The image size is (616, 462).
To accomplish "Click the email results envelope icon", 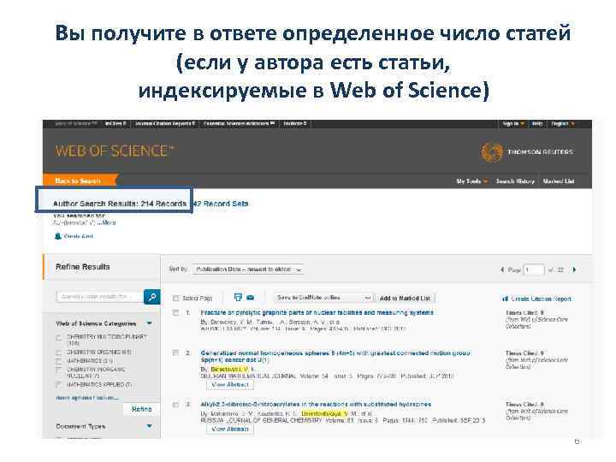I will [x=250, y=298].
